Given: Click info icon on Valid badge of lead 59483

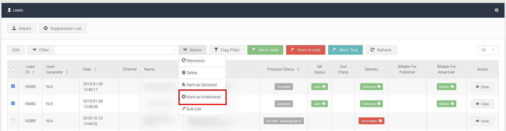Looking at the screenshot, I should 324,86.
